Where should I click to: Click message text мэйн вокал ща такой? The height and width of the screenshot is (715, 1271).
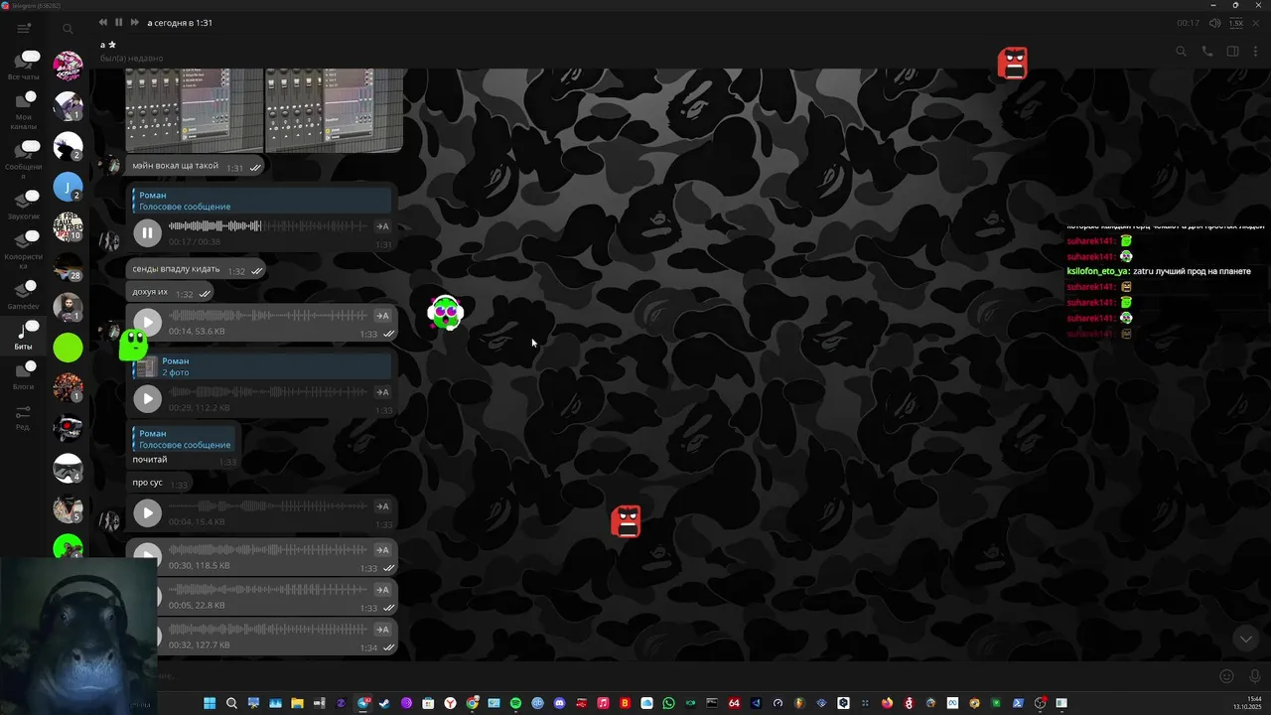click(x=176, y=166)
